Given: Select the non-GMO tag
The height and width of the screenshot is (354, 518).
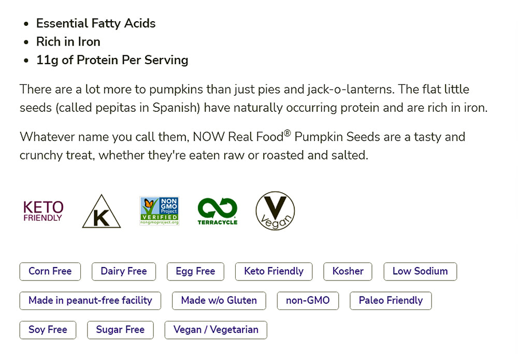Looking at the screenshot, I should 308,301.
